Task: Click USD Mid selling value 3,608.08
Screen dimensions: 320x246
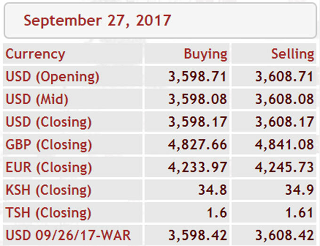Action: pyautogui.click(x=285, y=99)
